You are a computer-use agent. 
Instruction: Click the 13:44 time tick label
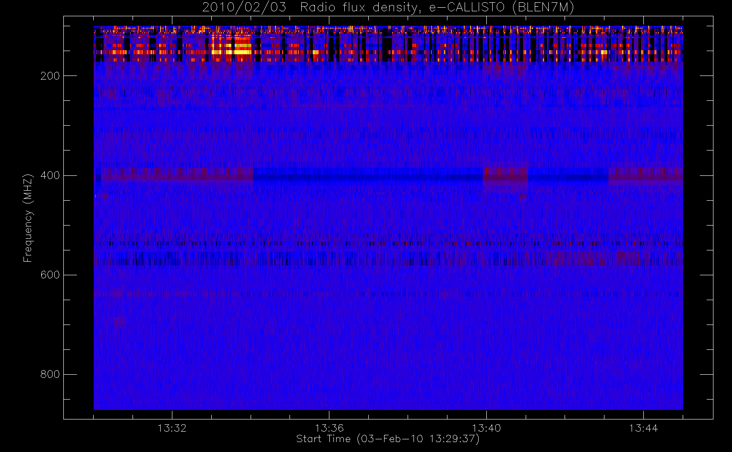(x=643, y=428)
